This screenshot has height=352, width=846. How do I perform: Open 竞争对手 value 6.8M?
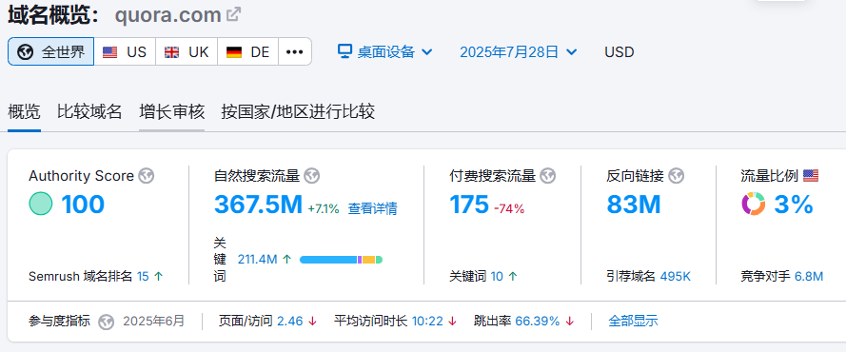coord(809,277)
